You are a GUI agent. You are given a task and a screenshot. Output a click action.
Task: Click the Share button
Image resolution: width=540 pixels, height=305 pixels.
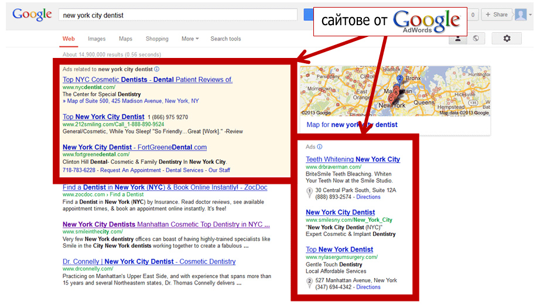tap(496, 15)
